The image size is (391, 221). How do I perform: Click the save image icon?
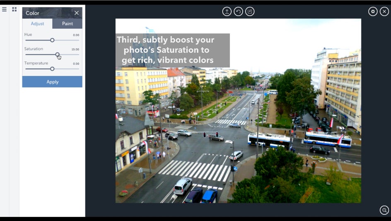[x=250, y=12]
